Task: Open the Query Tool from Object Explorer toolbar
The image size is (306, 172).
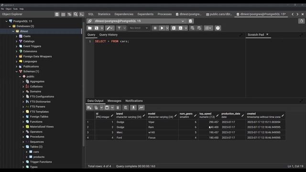Action: tap(57, 14)
